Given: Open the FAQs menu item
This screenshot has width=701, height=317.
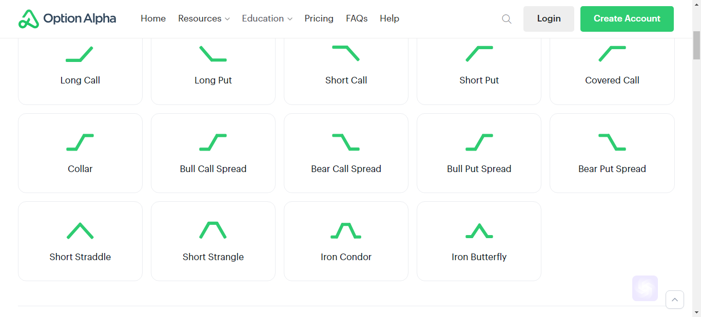Looking at the screenshot, I should click(x=357, y=18).
